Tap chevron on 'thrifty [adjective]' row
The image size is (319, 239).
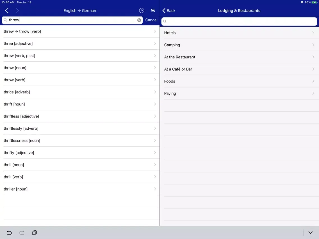coord(155,153)
